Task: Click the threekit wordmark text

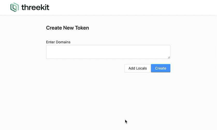Action: coord(35,7)
